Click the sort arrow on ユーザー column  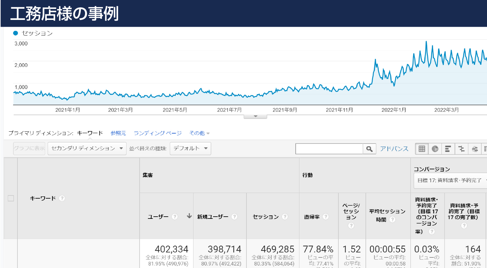(x=189, y=216)
